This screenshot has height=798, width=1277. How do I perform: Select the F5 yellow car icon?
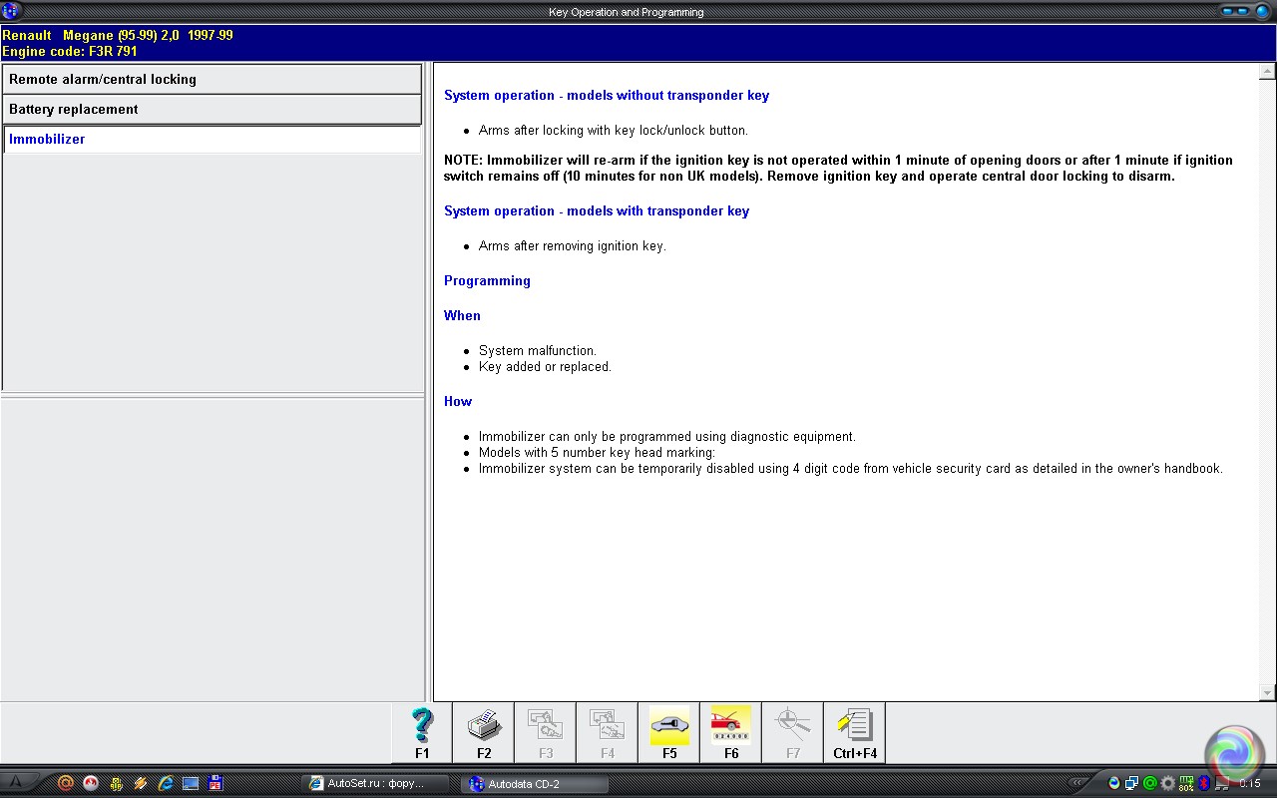tap(669, 732)
